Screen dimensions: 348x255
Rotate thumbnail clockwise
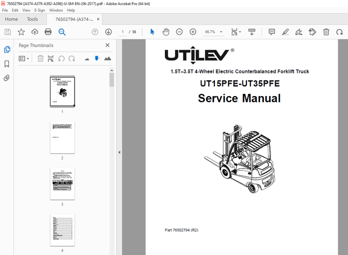pos(72,58)
